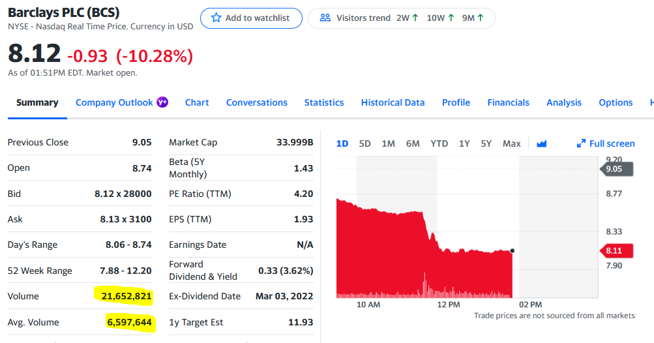Screen dimensions: 654x343
Task: Click the Market Cap value 33.999B
Action: coord(295,142)
